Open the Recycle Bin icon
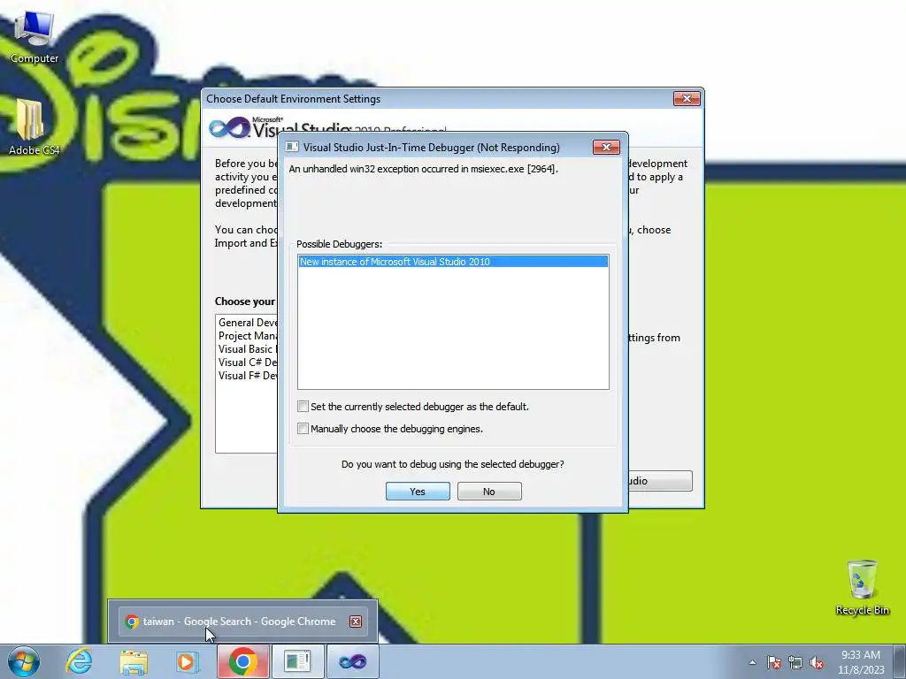The height and width of the screenshot is (679, 906). pos(862,587)
